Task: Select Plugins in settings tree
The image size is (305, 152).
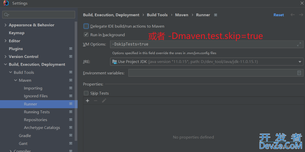Action: [16, 49]
